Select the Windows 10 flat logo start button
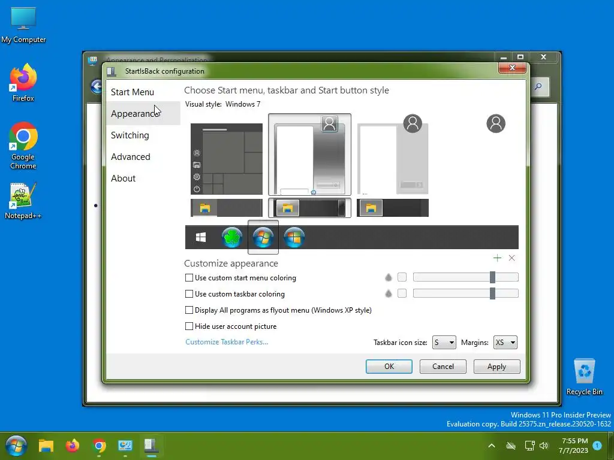The image size is (614, 460). (200, 237)
